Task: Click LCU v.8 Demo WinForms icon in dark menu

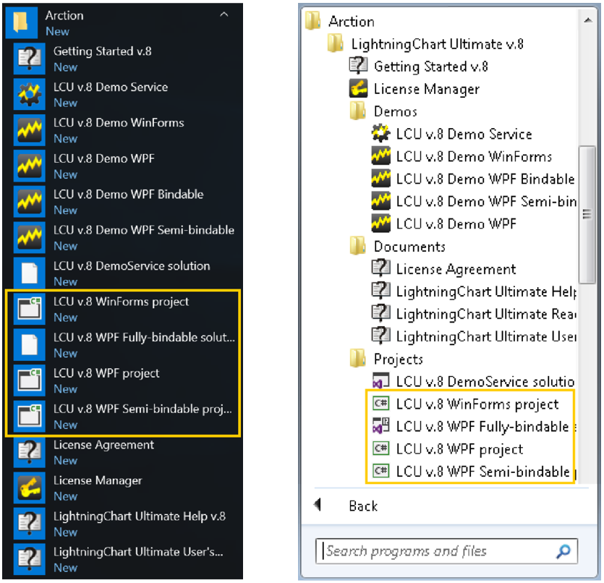Action: (x=29, y=130)
